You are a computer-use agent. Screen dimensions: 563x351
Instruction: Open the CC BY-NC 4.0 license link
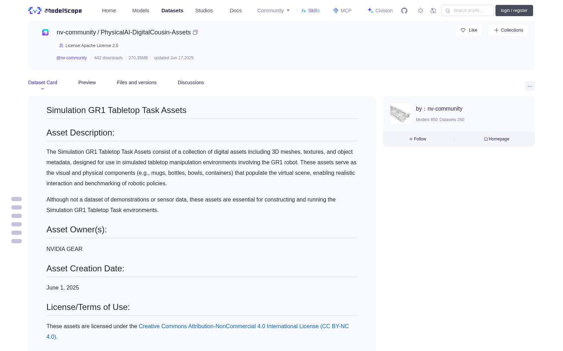198,331
